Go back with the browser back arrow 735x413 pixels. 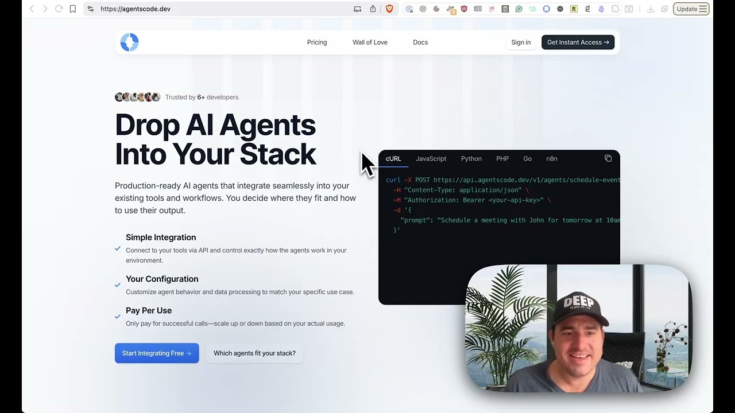32,9
